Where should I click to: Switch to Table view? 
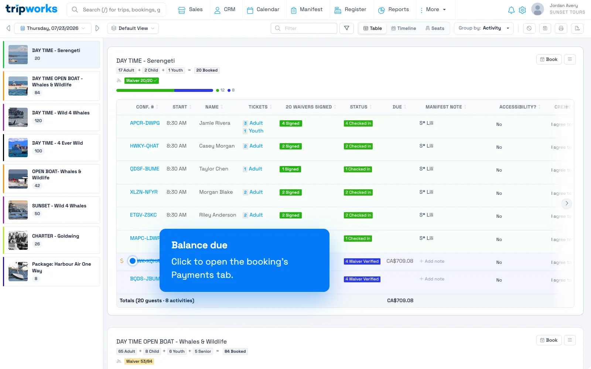click(373, 28)
